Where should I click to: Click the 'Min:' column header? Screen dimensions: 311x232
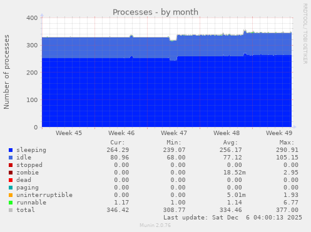click(174, 143)
